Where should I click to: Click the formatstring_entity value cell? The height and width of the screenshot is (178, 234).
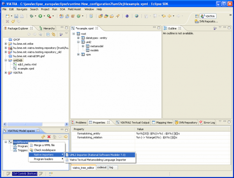coord(182,133)
